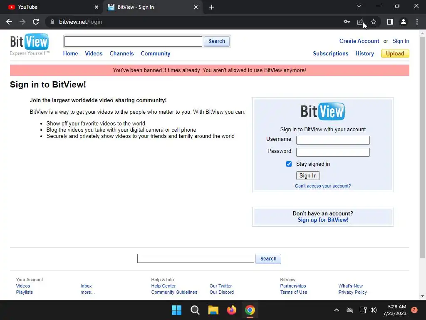Click the Sign In button in the form
Viewport: 426px width, 320px height.
[308, 175]
